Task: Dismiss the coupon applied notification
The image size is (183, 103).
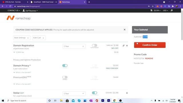Action: point(125,30)
